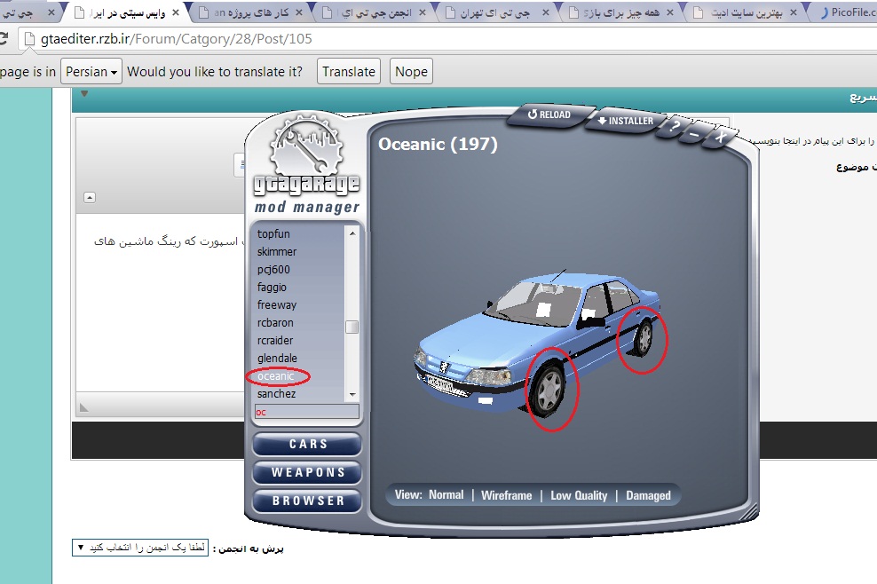This screenshot has height=584, width=877.
Task: Click the browser address bar URL
Action: point(176,39)
